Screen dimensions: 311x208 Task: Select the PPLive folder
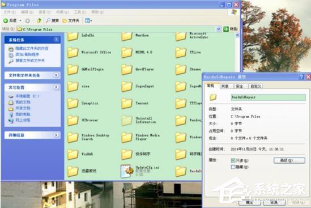[x=188, y=53]
